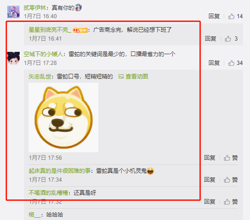This screenshot has width=250, height=220.
Task: Reply to 不喝酒的乱糟糟's comment
Action: point(210,202)
